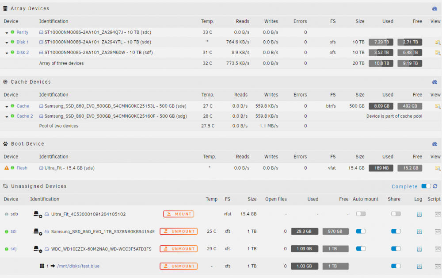Open Boot Device dashboard gauge icon
Viewport: 442px width, 278px height.
434,144
